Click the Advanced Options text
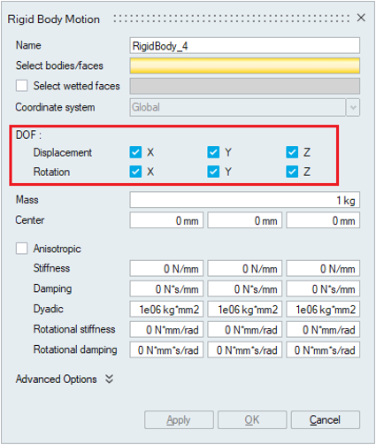 click(57, 380)
